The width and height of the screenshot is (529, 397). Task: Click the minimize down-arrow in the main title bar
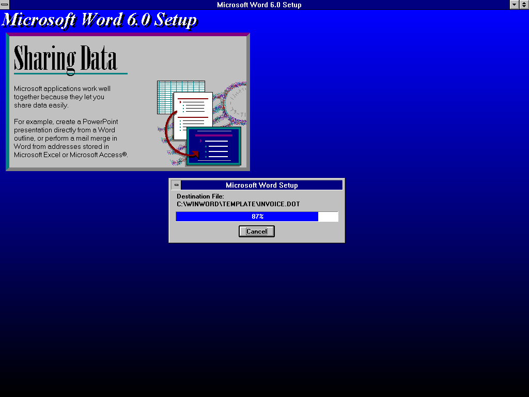[x=515, y=5]
